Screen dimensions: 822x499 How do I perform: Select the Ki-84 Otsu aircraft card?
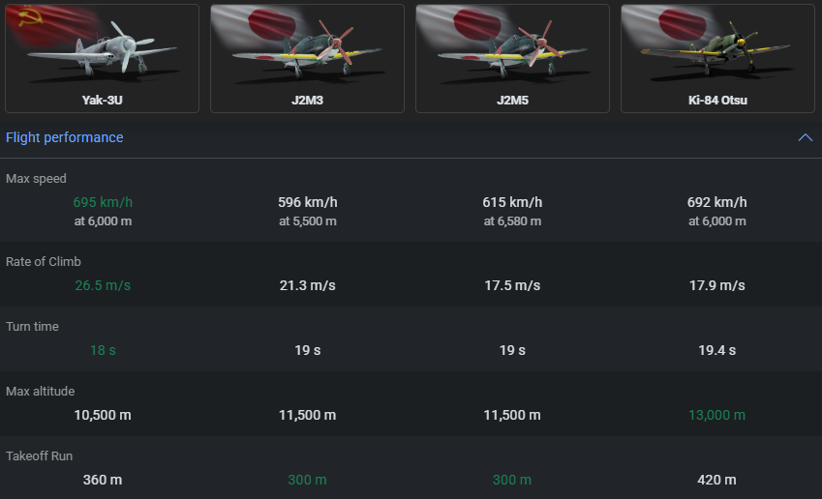point(717,59)
